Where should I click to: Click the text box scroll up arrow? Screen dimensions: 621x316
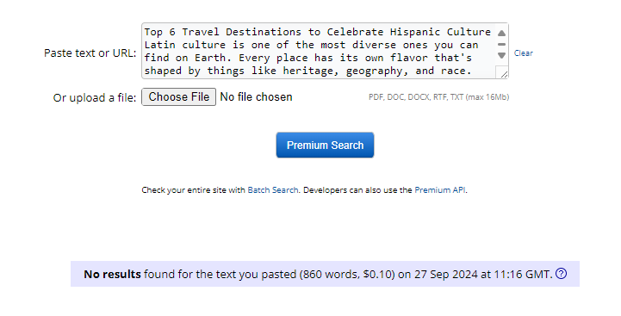click(x=501, y=33)
